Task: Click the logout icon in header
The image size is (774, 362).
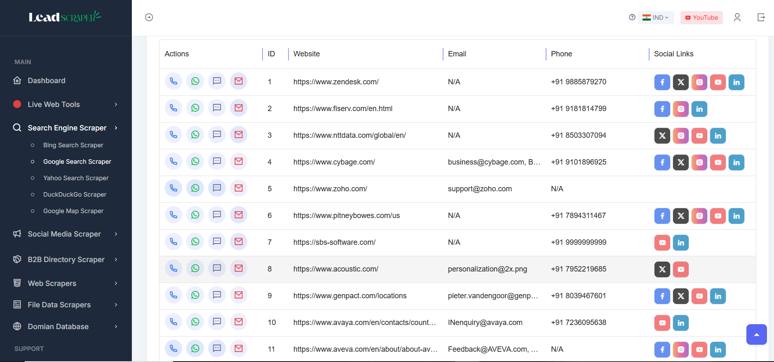Action: (x=761, y=17)
